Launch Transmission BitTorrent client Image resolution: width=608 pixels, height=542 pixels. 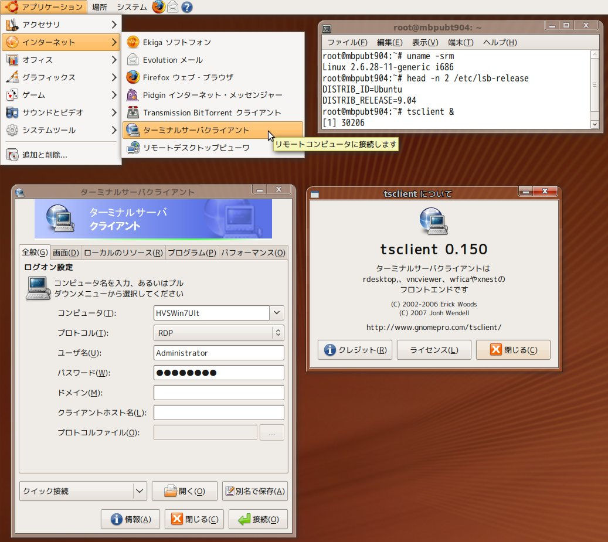coord(212,113)
